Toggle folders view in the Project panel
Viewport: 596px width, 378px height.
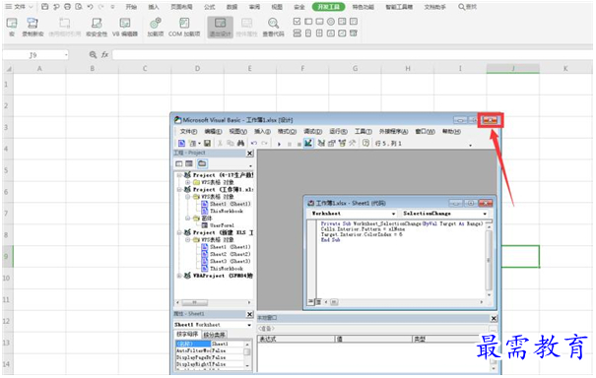point(202,163)
